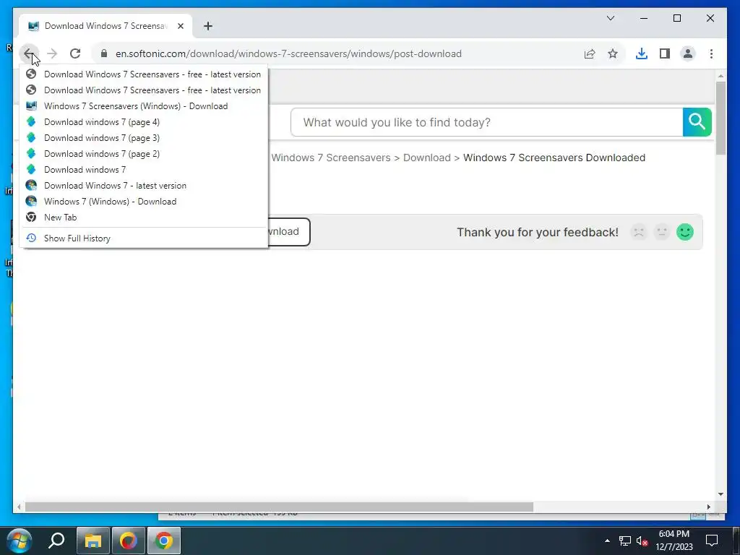Click the teal search magnifier button
Screen dimensions: 740x555
pyautogui.click(x=697, y=121)
